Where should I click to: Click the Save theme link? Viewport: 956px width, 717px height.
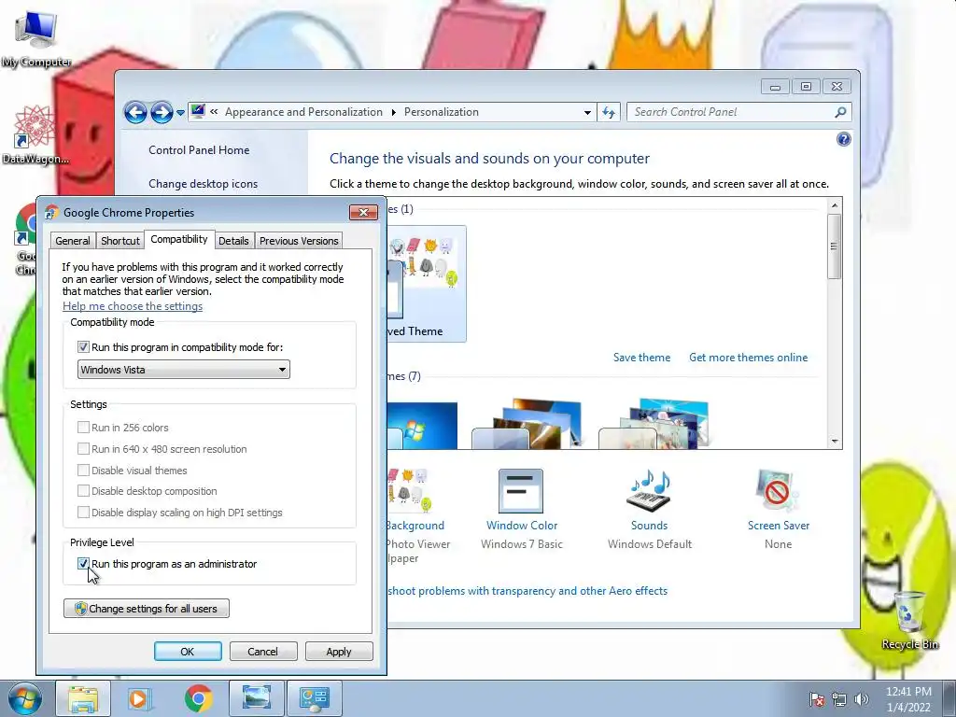[641, 358]
